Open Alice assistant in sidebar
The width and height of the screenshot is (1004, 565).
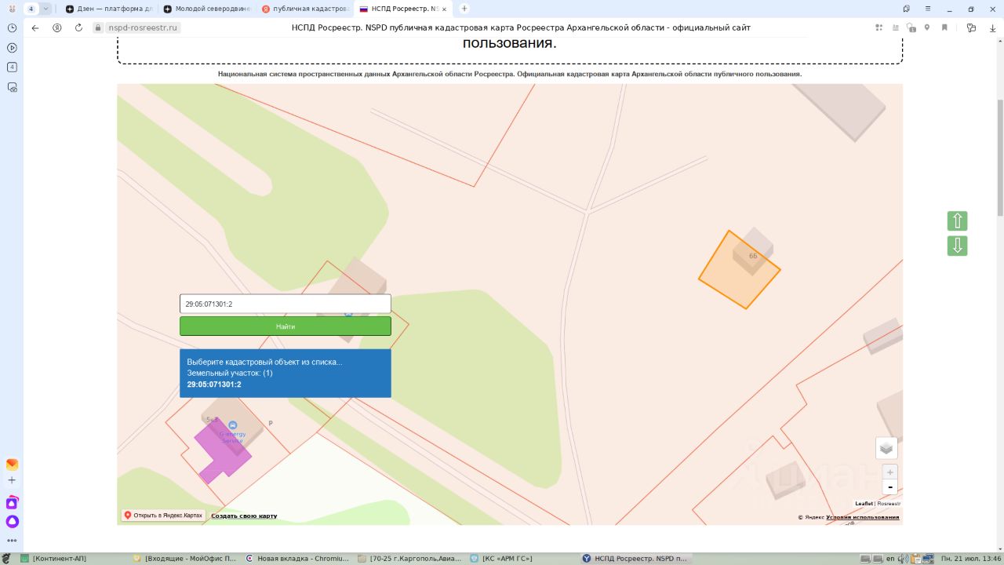click(x=12, y=521)
